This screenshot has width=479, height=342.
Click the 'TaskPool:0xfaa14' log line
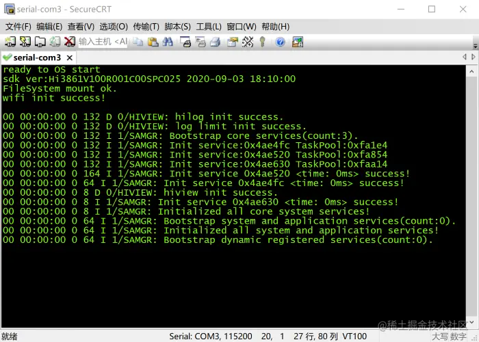(195, 164)
